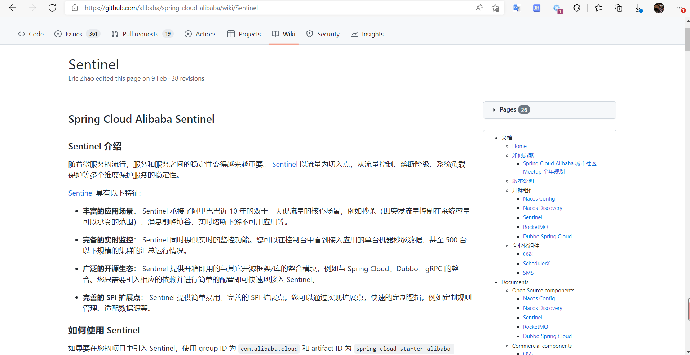Open RocketMQ link under 开源组件
The width and height of the screenshot is (690, 355).
[x=536, y=227]
